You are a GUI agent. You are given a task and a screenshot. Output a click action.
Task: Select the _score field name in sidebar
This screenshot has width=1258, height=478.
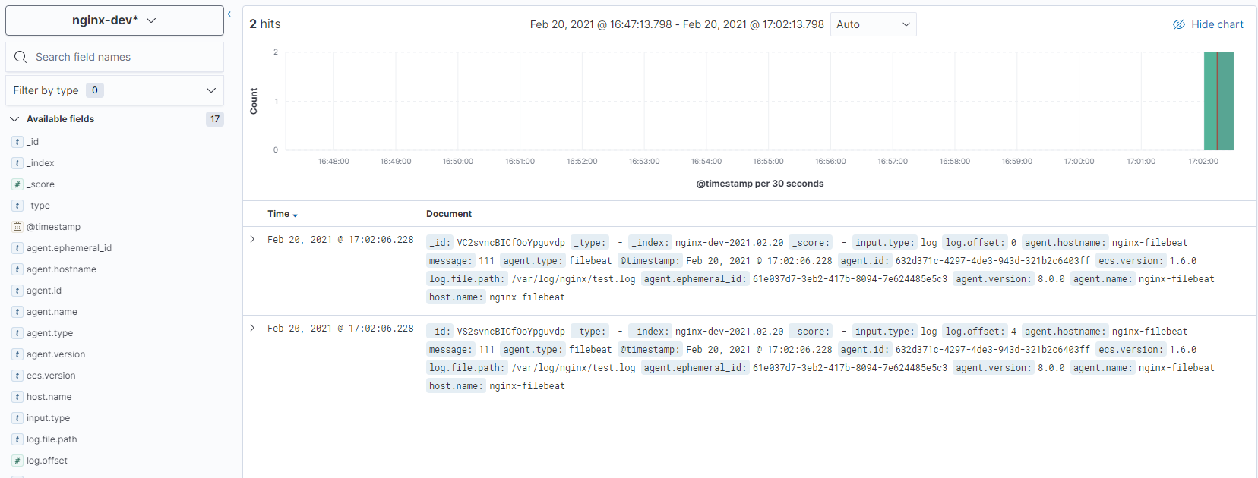40,184
